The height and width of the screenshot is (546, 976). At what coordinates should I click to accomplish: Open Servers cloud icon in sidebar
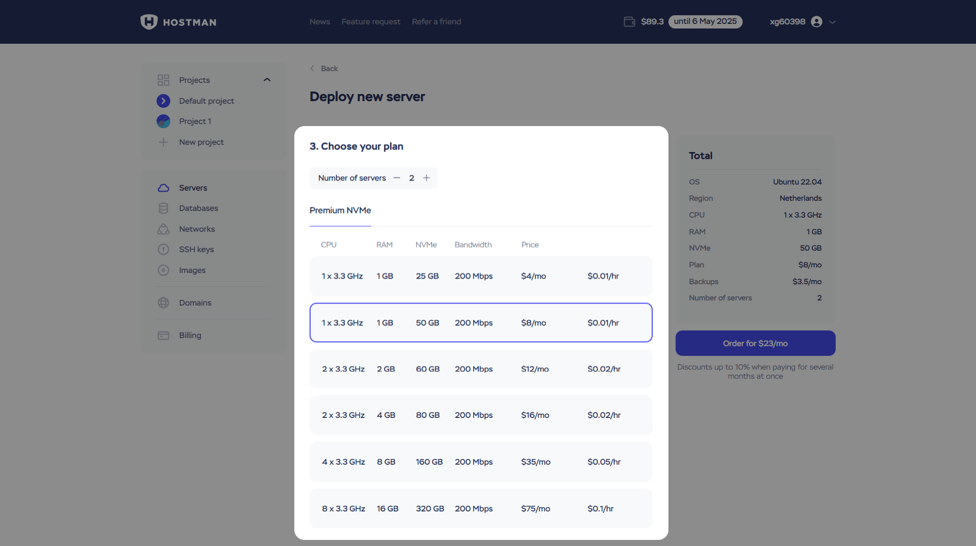163,188
